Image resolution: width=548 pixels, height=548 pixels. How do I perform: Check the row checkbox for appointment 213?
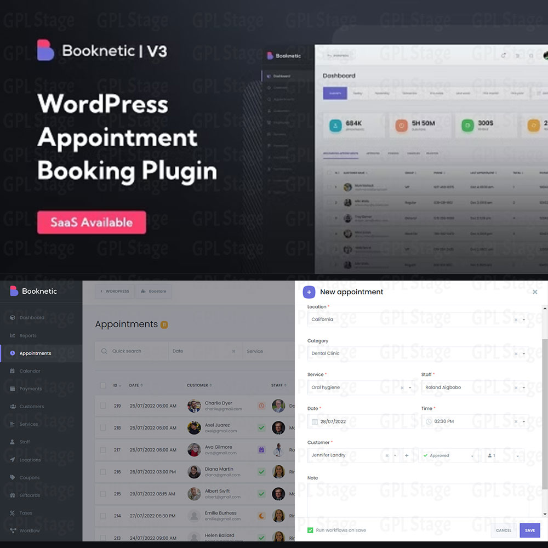(x=103, y=538)
